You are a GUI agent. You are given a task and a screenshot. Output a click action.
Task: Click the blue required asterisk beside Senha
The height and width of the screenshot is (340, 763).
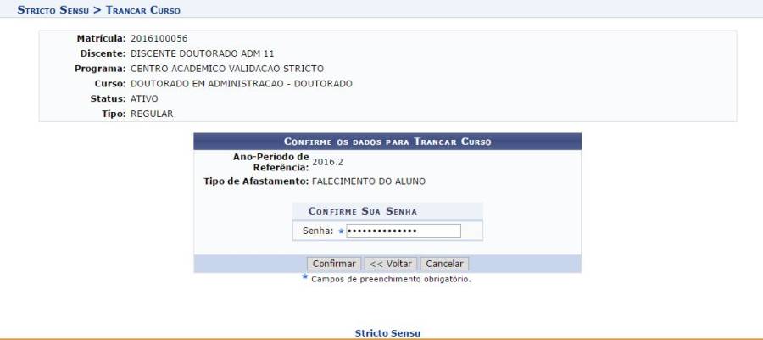tap(341, 231)
